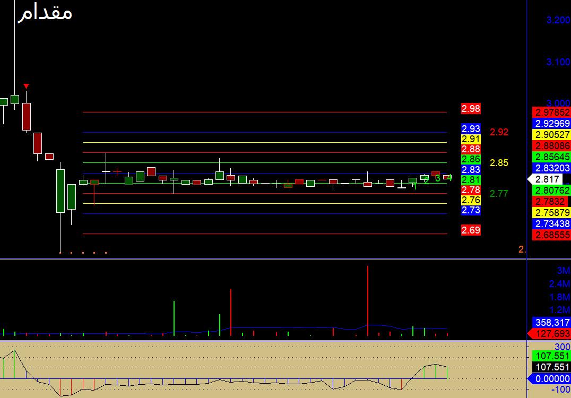Viewport: 571px width, 398px height.
Task: Click the red 2.92 text label
Action: 499,132
